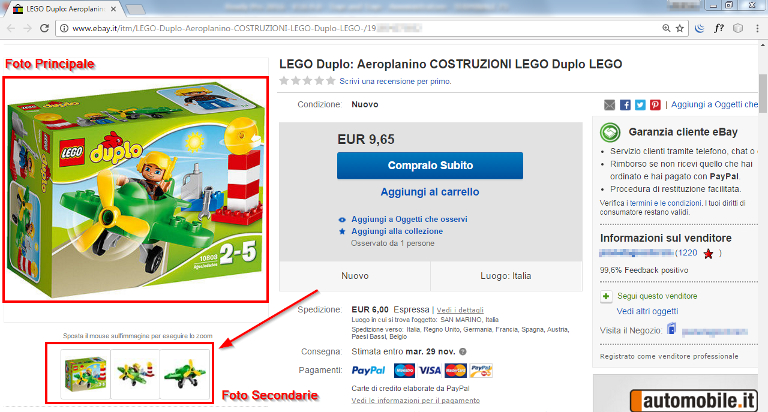Select the third green plane thumbnail
Screen dimensions: 768x412
coord(185,374)
